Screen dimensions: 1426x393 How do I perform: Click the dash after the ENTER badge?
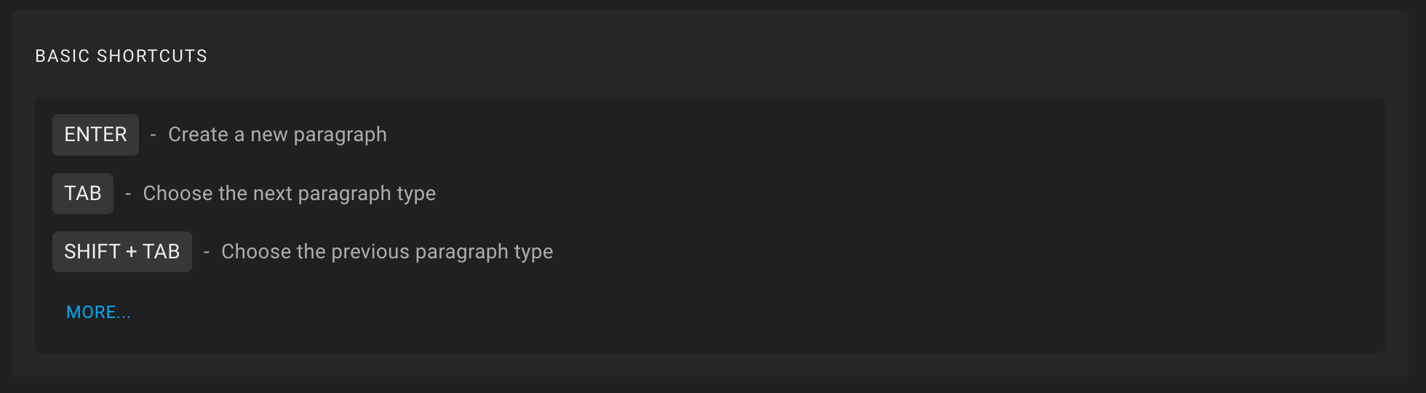pos(154,135)
